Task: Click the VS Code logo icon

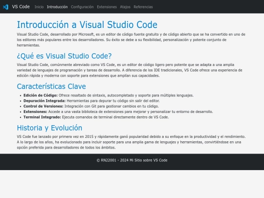Action: (5, 7)
